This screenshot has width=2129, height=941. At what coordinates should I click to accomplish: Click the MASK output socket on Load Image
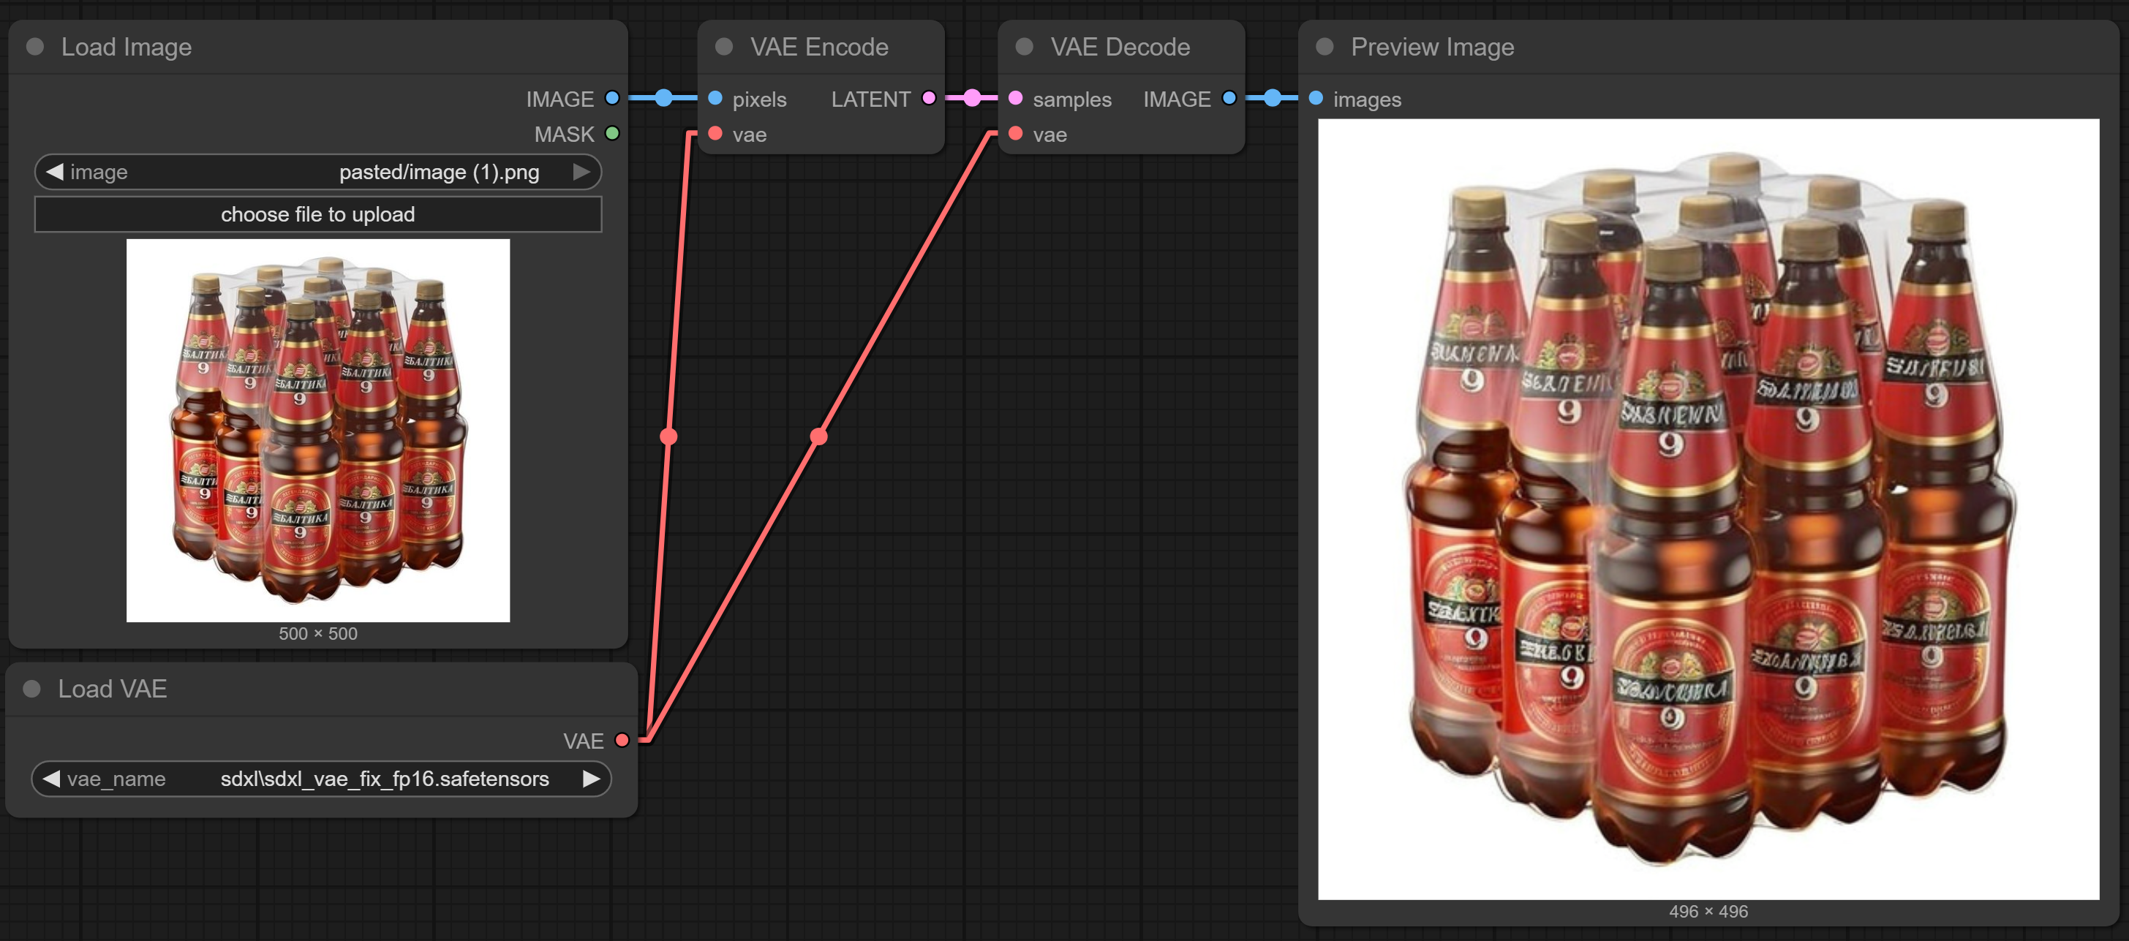pyautogui.click(x=611, y=133)
